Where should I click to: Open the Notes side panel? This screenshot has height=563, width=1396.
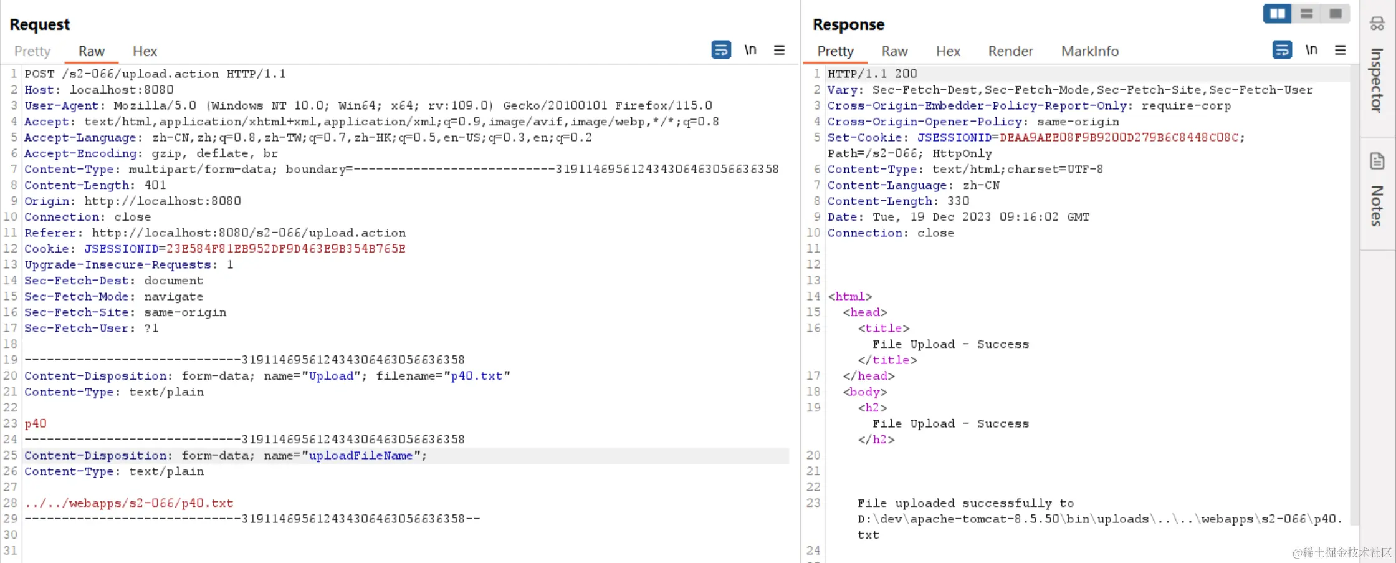point(1377,189)
